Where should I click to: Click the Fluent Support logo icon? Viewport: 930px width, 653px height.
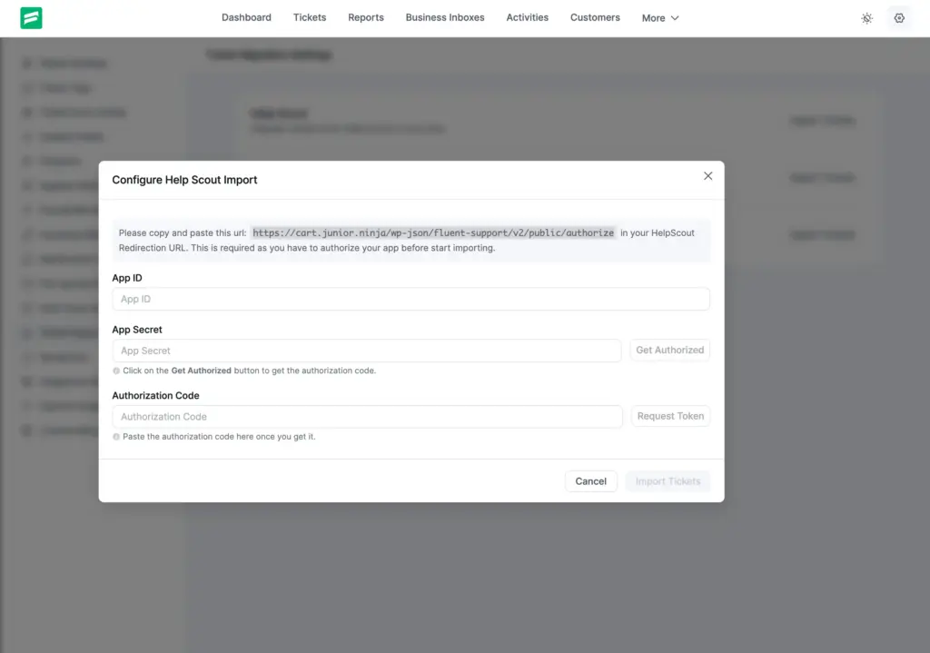tap(31, 18)
